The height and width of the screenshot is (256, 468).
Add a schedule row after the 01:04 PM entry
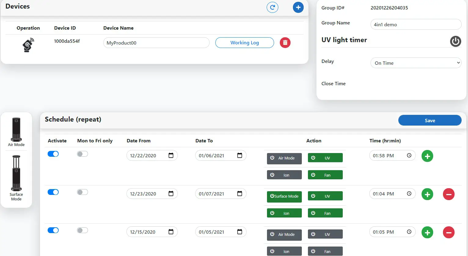(x=427, y=194)
